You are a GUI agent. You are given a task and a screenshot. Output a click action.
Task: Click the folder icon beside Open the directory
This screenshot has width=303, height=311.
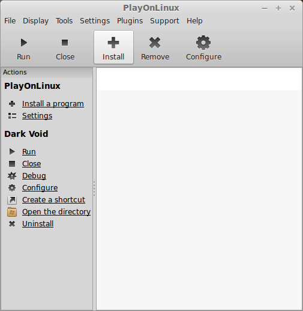click(x=12, y=212)
